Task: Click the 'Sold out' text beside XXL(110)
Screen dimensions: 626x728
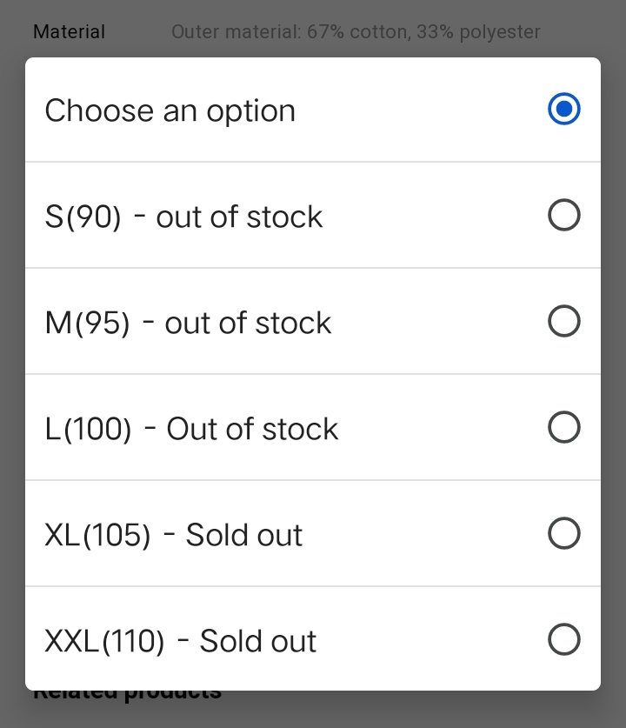Action: click(258, 641)
